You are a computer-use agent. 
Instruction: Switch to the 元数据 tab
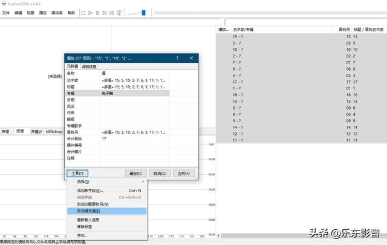tap(73, 66)
